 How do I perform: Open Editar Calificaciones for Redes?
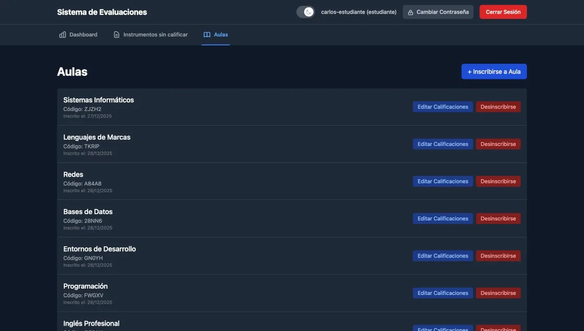pyautogui.click(x=442, y=180)
